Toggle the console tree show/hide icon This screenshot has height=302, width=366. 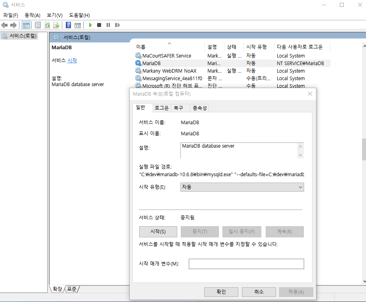26,25
